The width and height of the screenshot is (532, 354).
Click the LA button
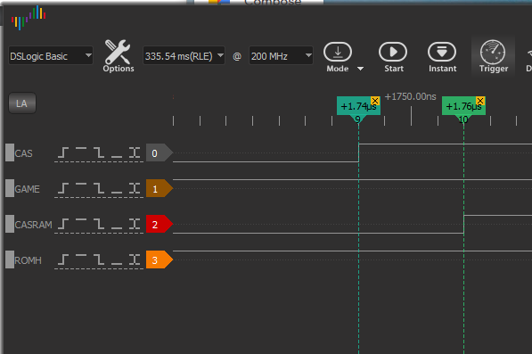pyautogui.click(x=21, y=103)
